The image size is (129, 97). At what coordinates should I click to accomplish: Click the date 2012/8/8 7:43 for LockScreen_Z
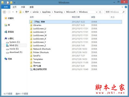click(x=78, y=46)
